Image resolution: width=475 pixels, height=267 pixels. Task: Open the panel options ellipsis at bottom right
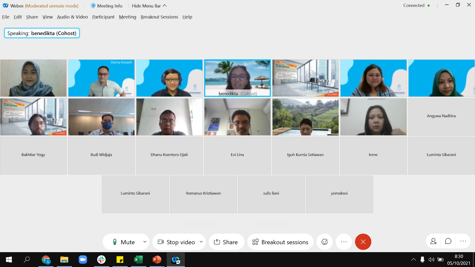[x=463, y=241]
